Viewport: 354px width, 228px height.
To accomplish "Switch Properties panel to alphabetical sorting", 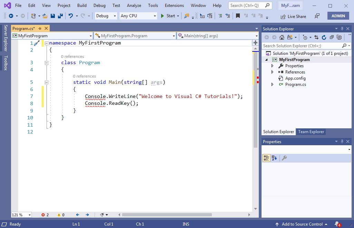I will tap(274, 158).
